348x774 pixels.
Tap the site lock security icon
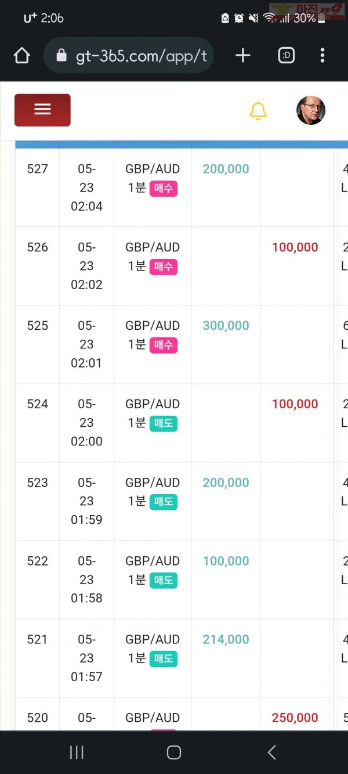61,55
